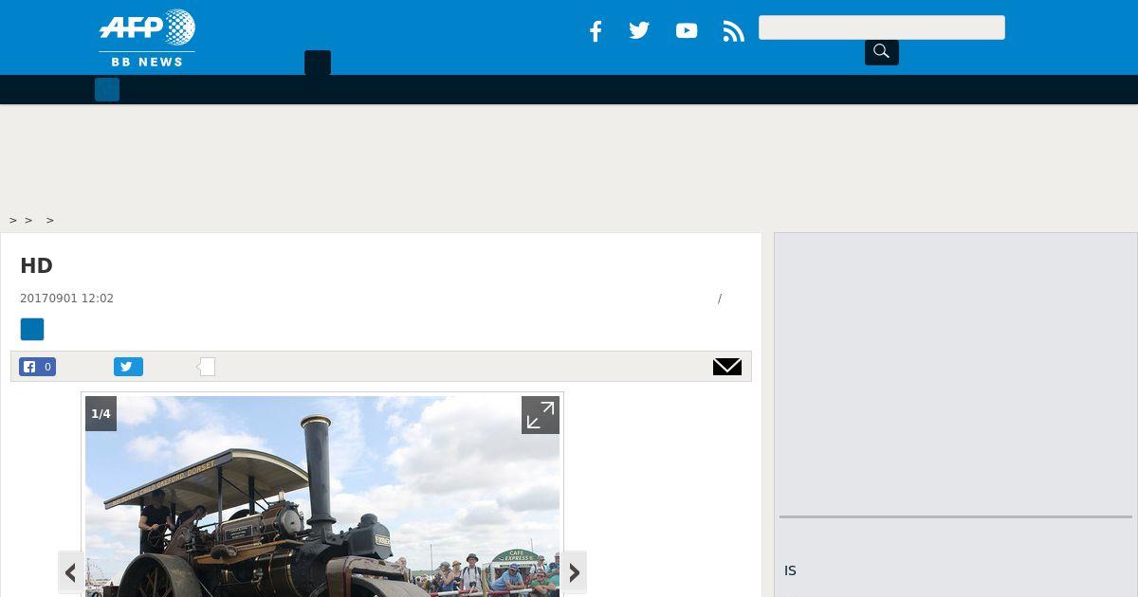Tweet this article with the Twitter button
Image resolution: width=1138 pixels, height=597 pixels.
pos(128,367)
